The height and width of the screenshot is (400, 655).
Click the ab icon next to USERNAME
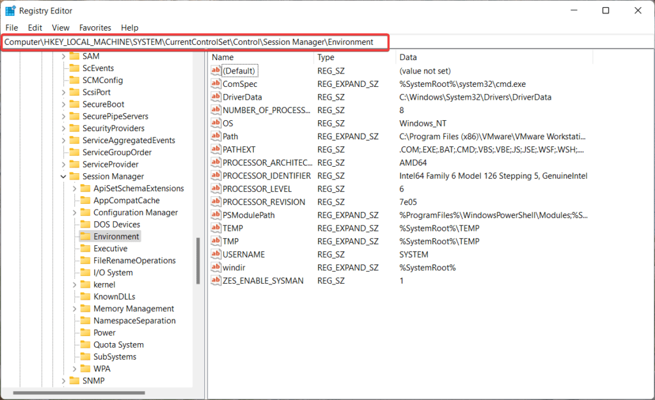216,254
